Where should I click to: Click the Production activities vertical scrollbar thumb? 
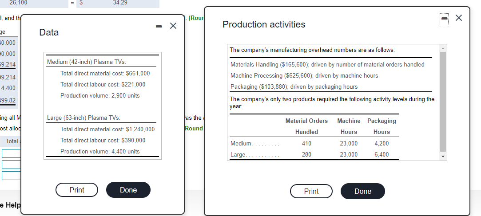point(443,102)
